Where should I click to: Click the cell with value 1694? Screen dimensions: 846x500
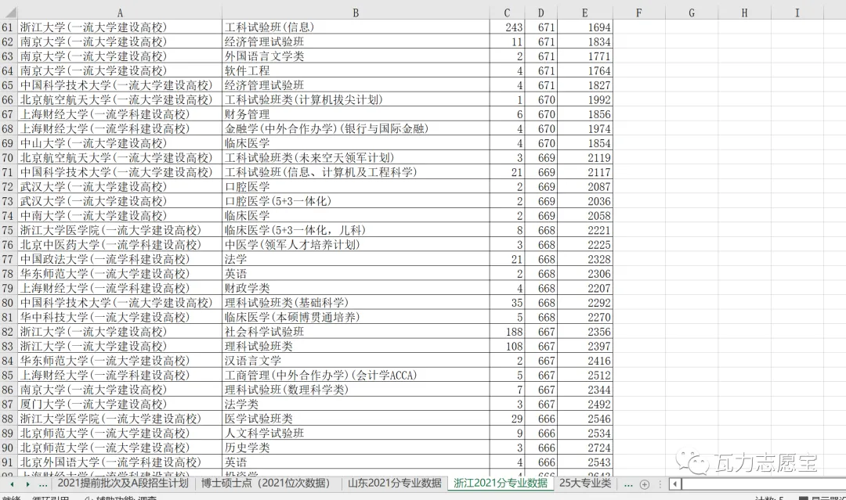(x=585, y=27)
